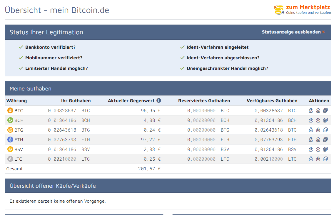The width and height of the screenshot is (334, 215).
Task: Click the orange Bitcoin BTC coin icon
Action: [x=10, y=110]
